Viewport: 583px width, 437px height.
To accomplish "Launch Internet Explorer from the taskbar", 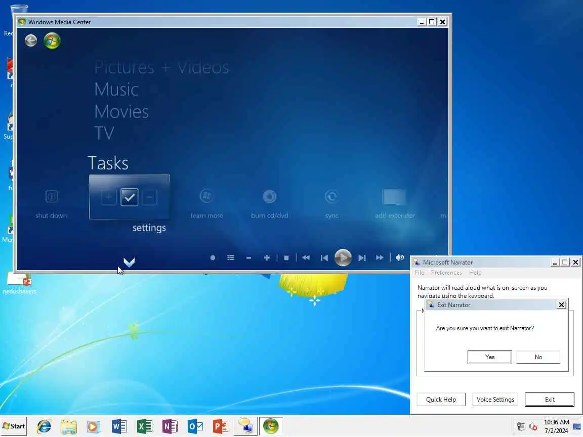I will click(44, 426).
